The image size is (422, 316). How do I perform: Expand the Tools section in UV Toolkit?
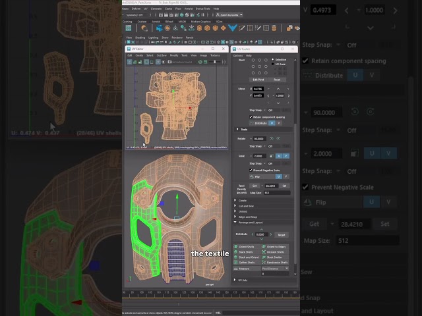tap(237, 129)
